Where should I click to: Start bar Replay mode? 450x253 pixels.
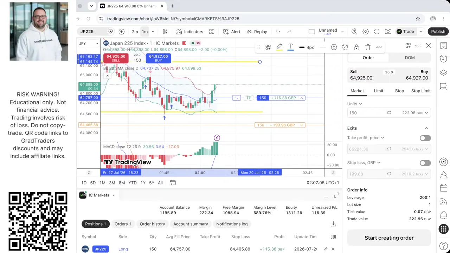(x=257, y=32)
